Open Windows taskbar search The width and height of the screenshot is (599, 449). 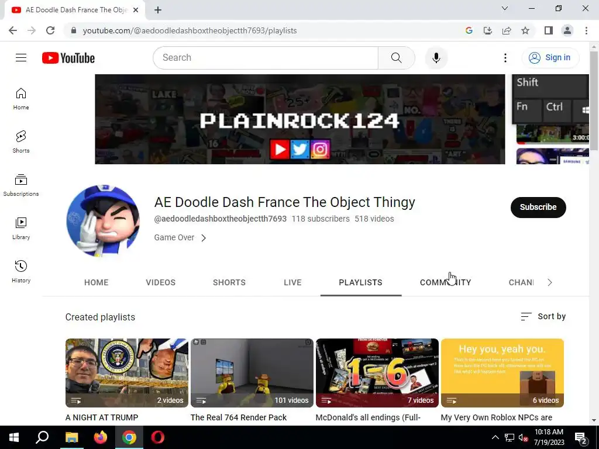point(42,437)
